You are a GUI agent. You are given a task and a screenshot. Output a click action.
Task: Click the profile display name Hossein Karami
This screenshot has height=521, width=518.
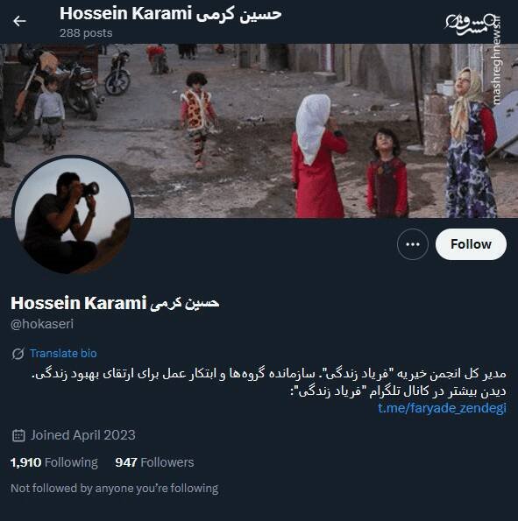coord(115,303)
